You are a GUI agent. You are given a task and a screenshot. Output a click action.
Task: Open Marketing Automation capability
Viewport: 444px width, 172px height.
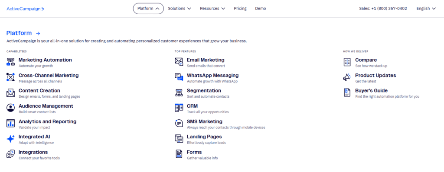pyautogui.click(x=45, y=60)
